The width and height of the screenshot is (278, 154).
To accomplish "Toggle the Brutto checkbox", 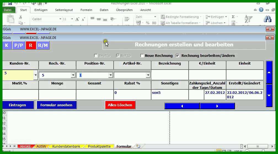I will tap(96, 56).
